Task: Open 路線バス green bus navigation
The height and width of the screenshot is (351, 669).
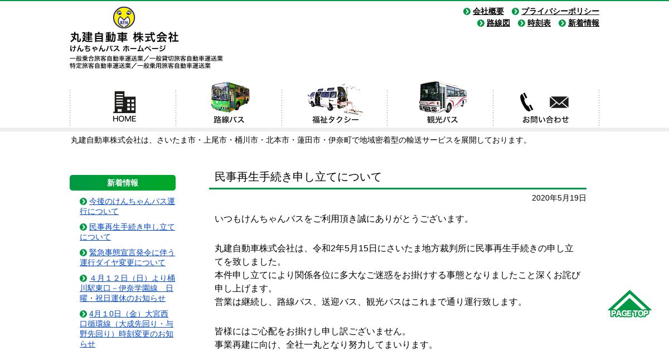Action: pos(229,104)
